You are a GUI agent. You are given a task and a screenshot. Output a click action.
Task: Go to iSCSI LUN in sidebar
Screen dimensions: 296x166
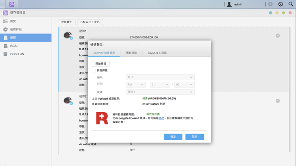pos(17,54)
